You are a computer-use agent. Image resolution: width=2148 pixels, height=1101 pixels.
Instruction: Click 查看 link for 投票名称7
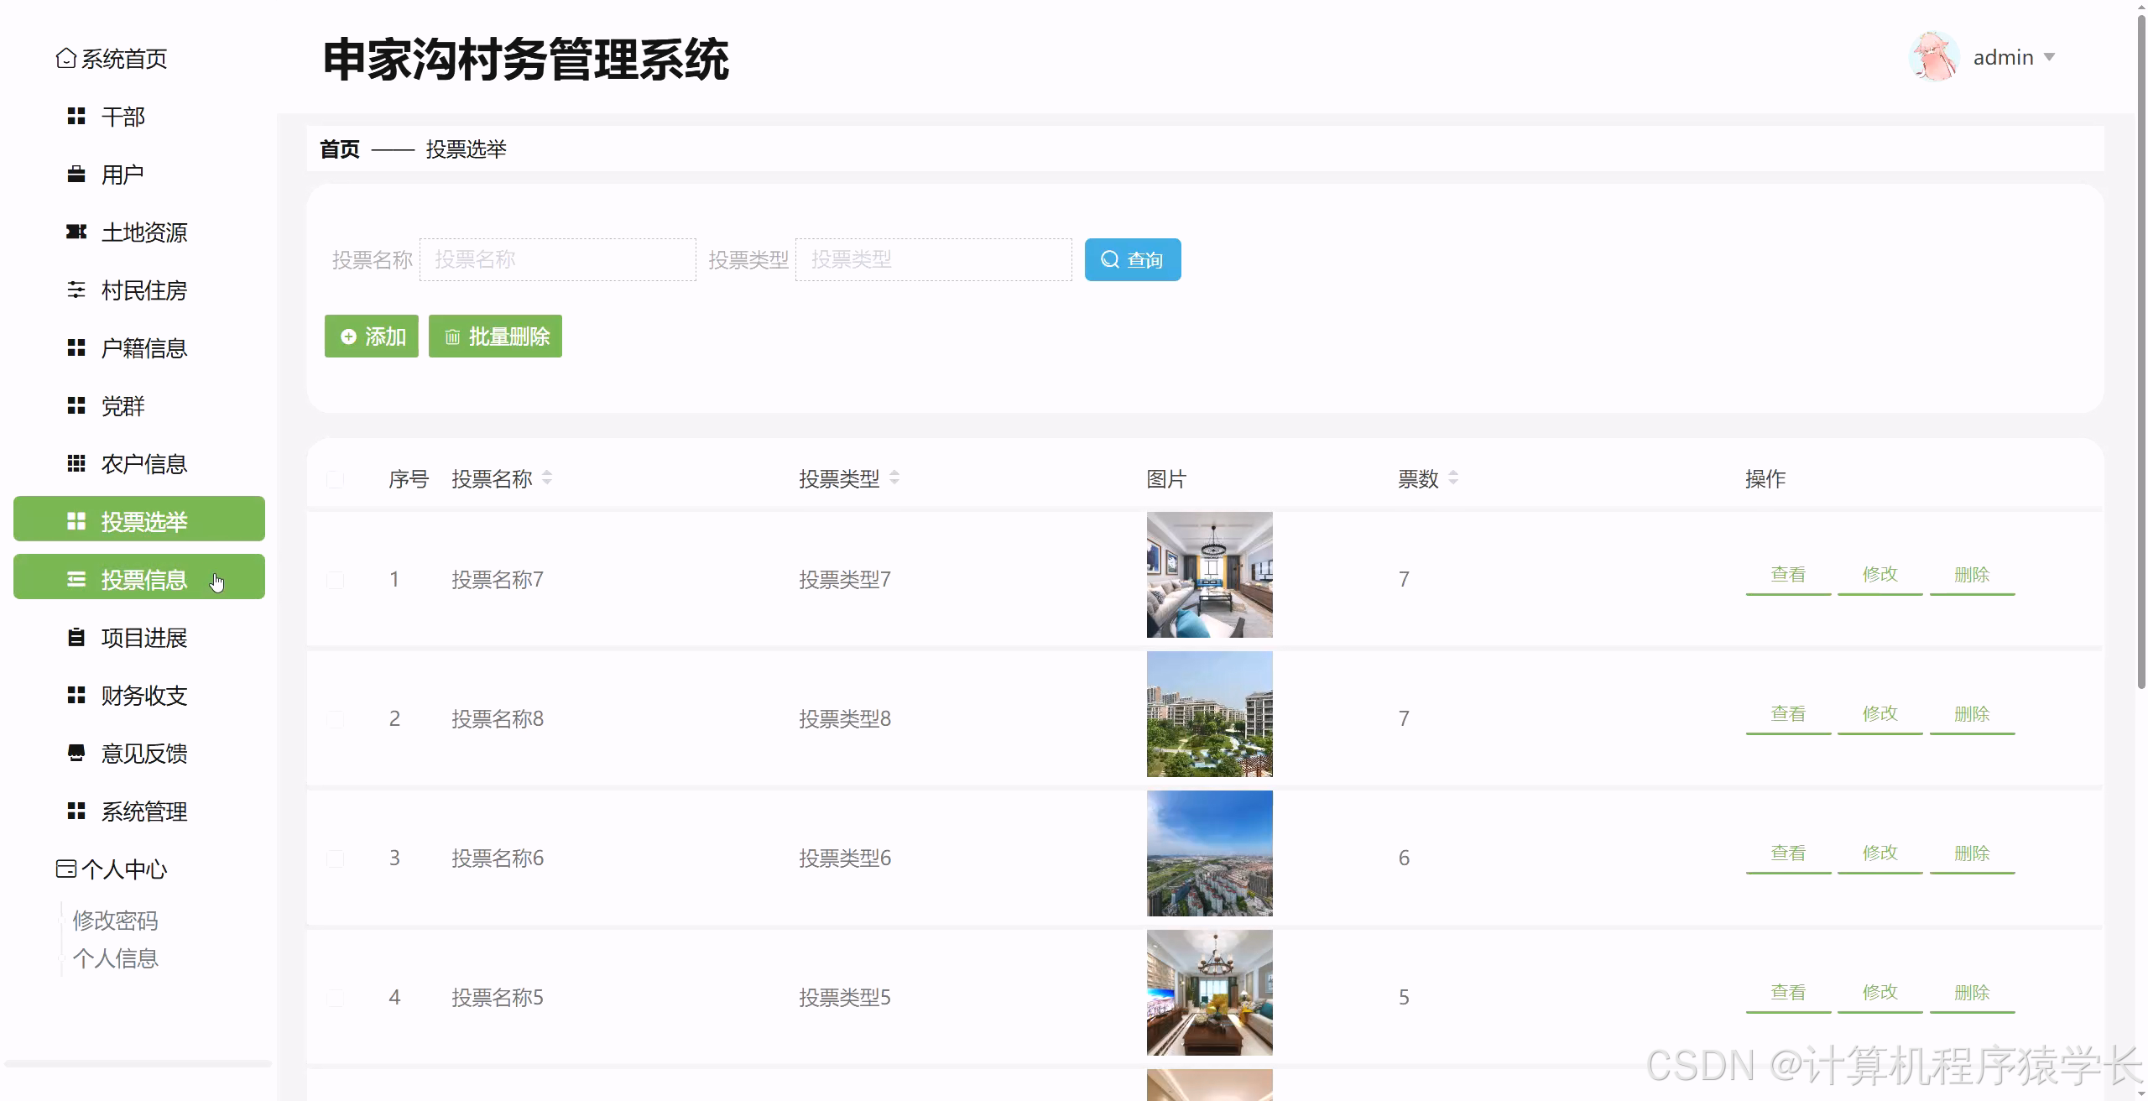[x=1788, y=574]
